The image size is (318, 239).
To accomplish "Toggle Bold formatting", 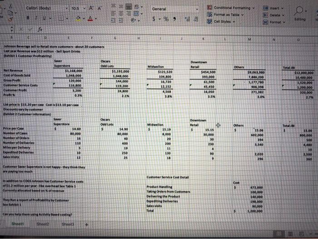I will coord(28,18).
